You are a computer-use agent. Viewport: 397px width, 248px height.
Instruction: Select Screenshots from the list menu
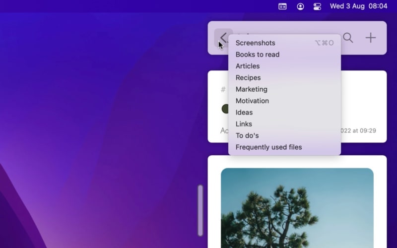[284, 43]
